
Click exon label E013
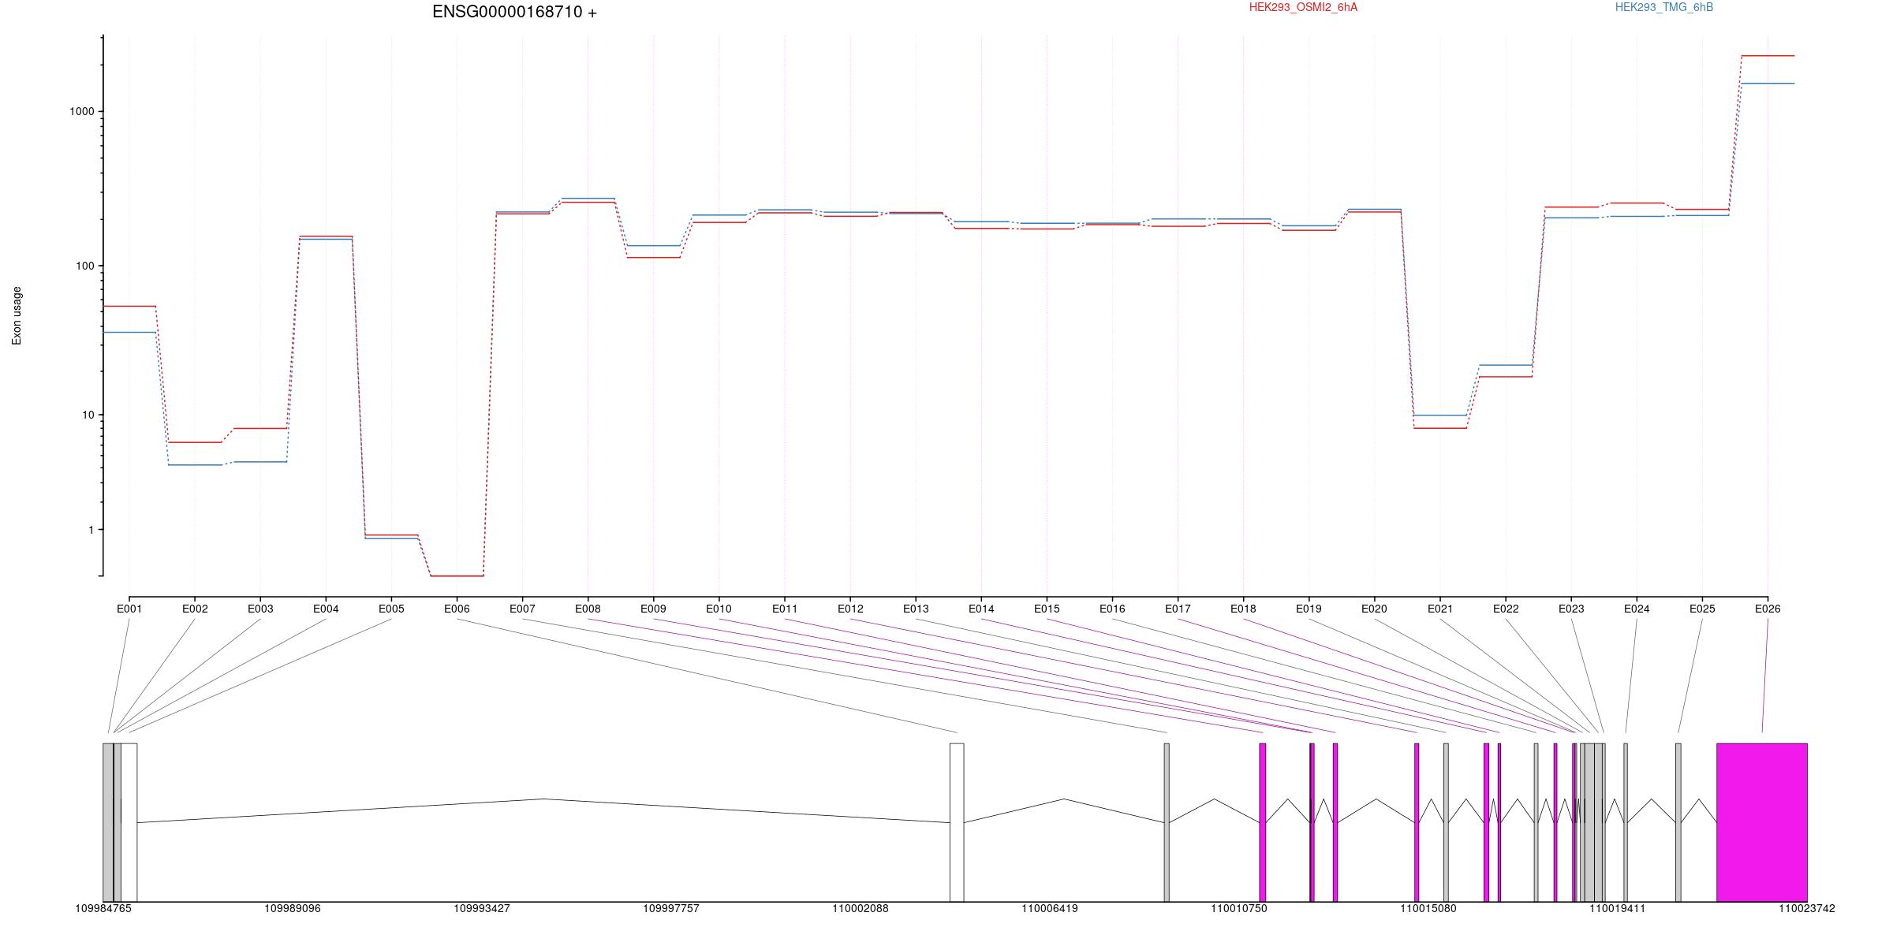click(x=916, y=609)
